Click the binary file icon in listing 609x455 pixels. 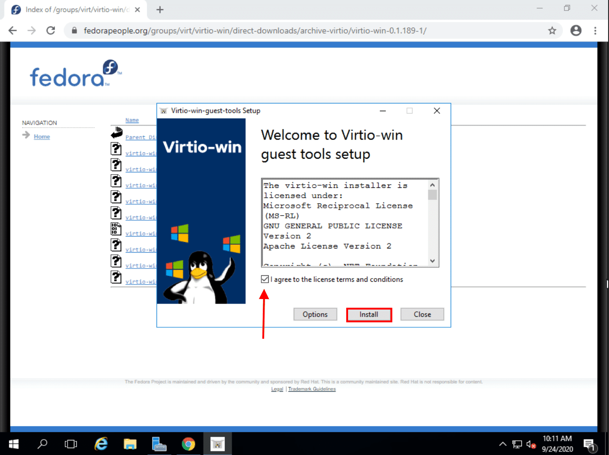(116, 229)
